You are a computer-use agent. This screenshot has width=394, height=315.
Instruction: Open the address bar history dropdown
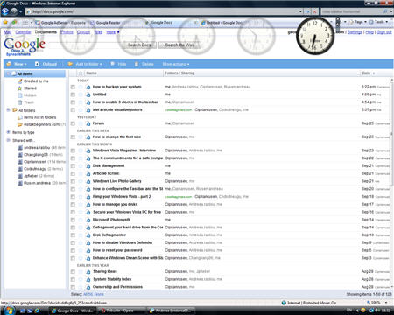(x=300, y=11)
